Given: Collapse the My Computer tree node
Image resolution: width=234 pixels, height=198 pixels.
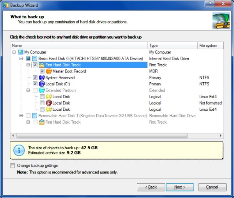Looking at the screenshot, I should [x=14, y=52].
